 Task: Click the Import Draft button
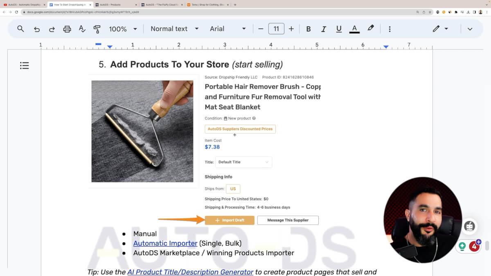coord(230,220)
